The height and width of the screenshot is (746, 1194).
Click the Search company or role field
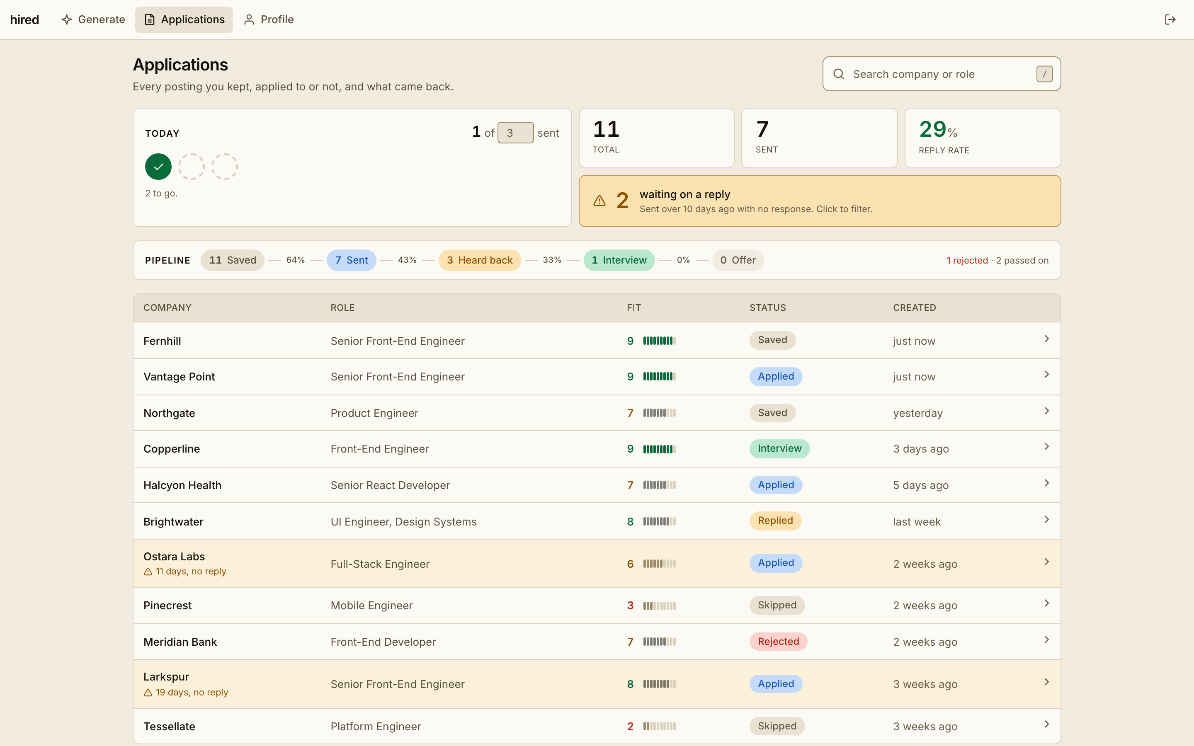click(x=942, y=74)
